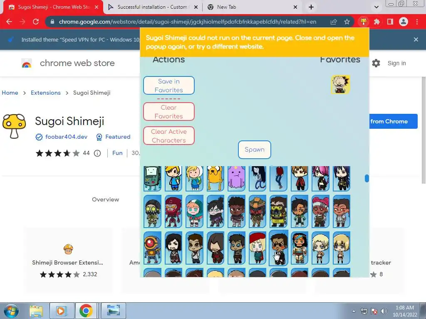Select the BMO character thumbnail
Image resolution: width=426 pixels, height=319 pixels.
coord(152,179)
